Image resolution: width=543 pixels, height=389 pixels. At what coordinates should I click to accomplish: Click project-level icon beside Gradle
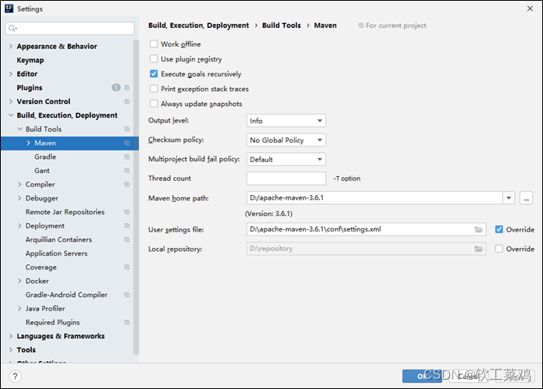(x=127, y=157)
